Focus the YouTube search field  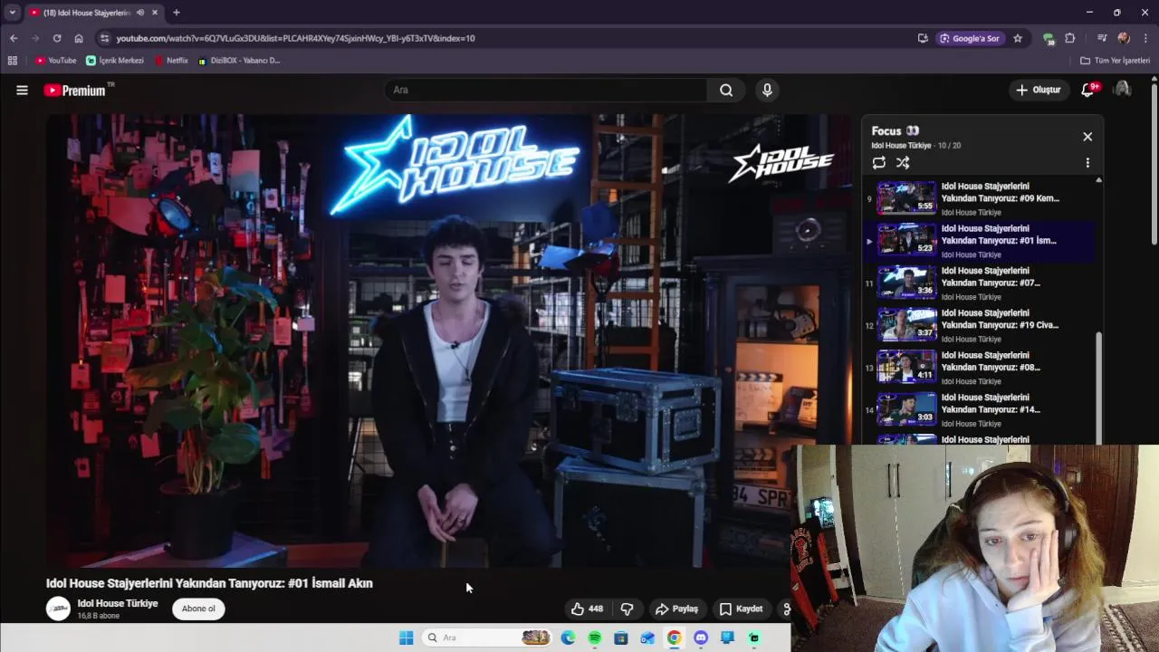pyautogui.click(x=546, y=90)
